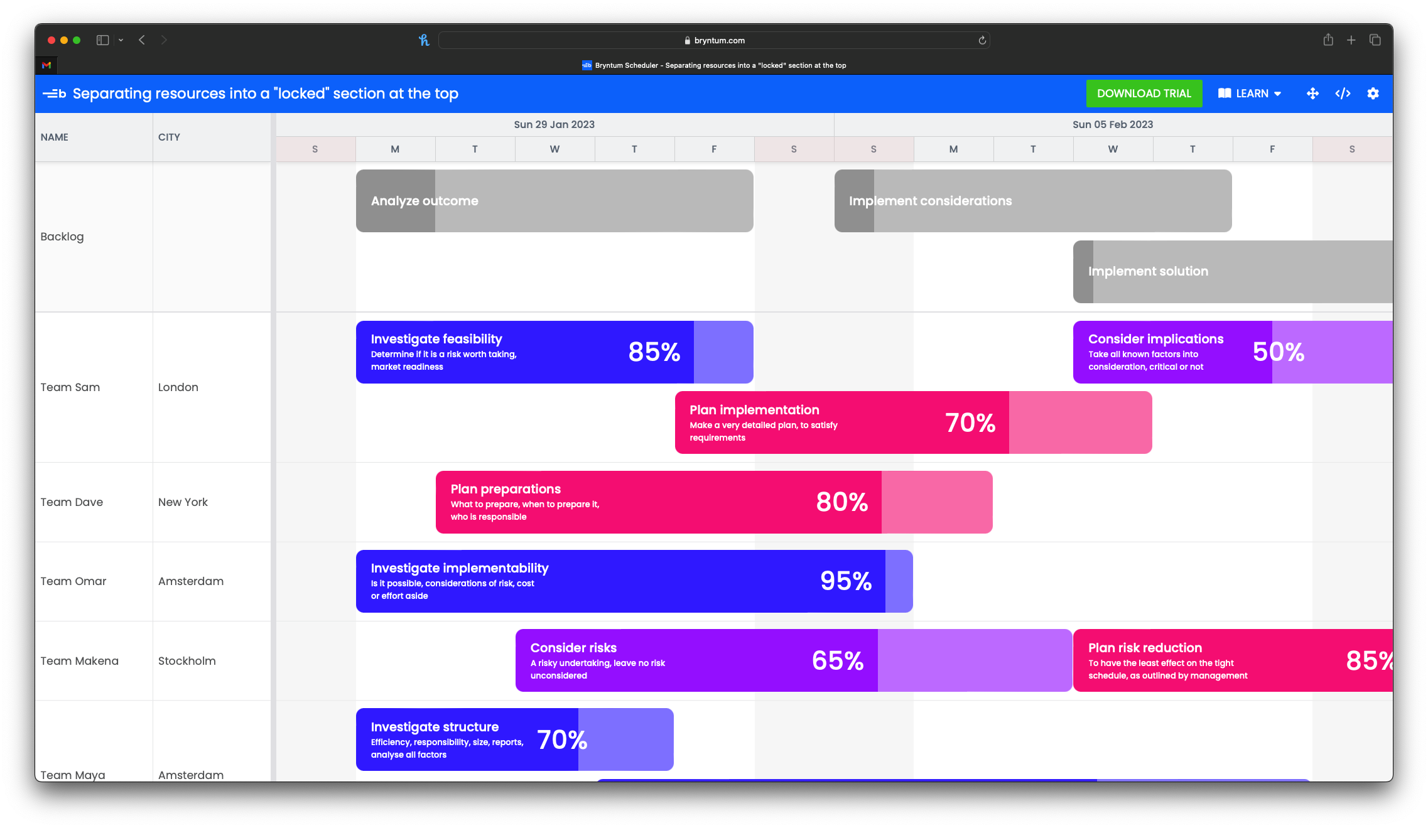Click the Safari sidebar toggle icon

tap(102, 40)
